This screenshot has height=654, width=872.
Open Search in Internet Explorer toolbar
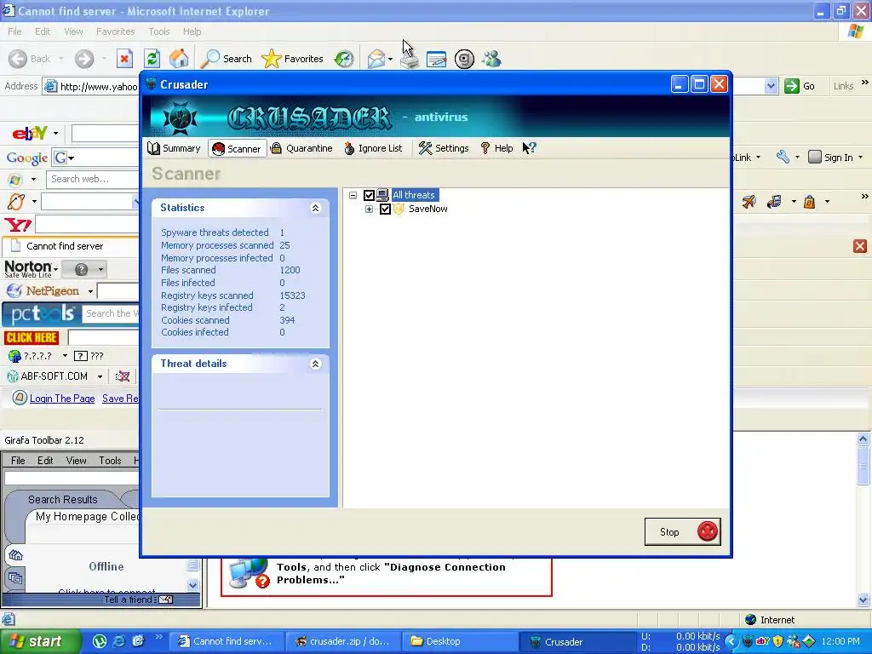227,59
